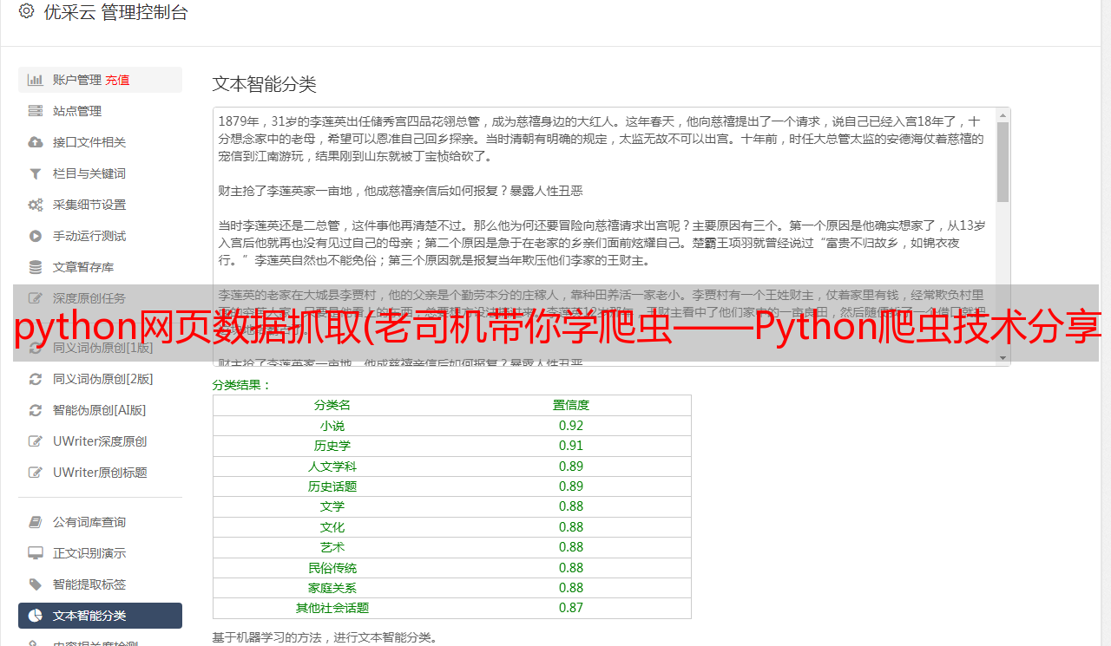The image size is (1111, 646).
Task: Click the bar chart icon for 账户管理
Action: coord(36,80)
